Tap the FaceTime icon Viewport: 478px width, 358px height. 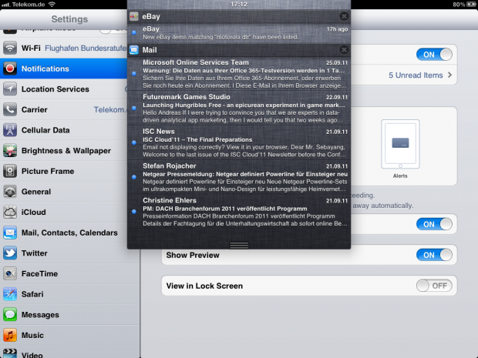tap(10, 273)
